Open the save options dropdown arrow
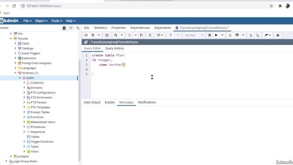This screenshot has width=293, height=165. point(99,35)
